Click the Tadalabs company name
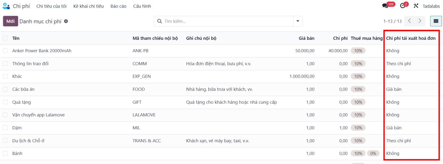 pyautogui.click(x=431, y=6)
